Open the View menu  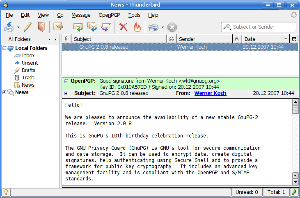click(x=43, y=15)
